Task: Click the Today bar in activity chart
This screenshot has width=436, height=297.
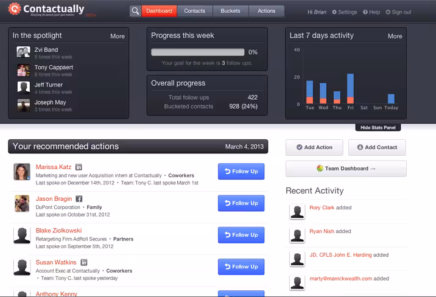Action: coord(391,99)
